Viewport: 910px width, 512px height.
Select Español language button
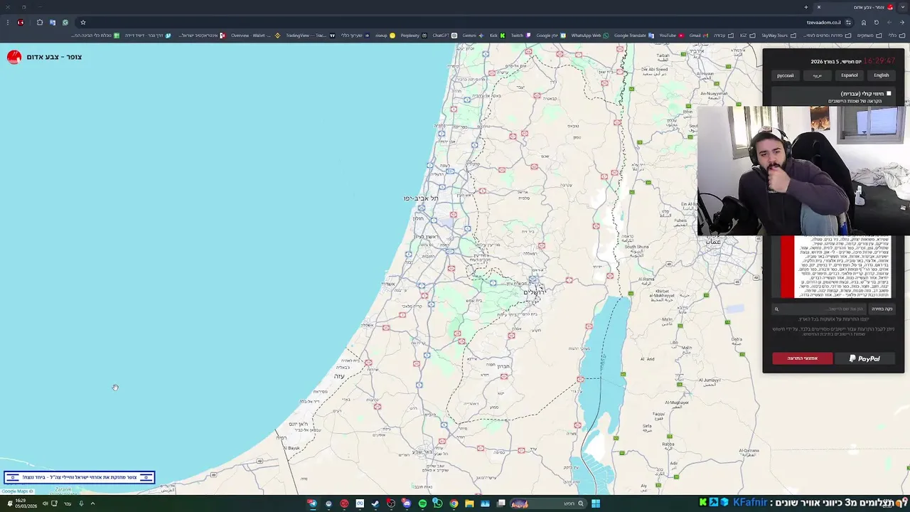(849, 75)
